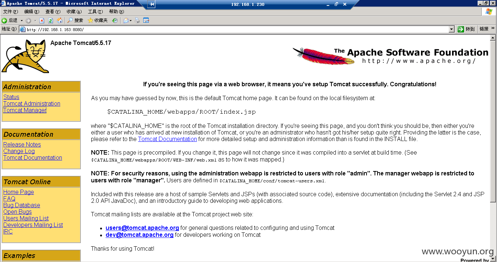Close the remote desktop connection bar
The image size is (497, 262).
345,4
